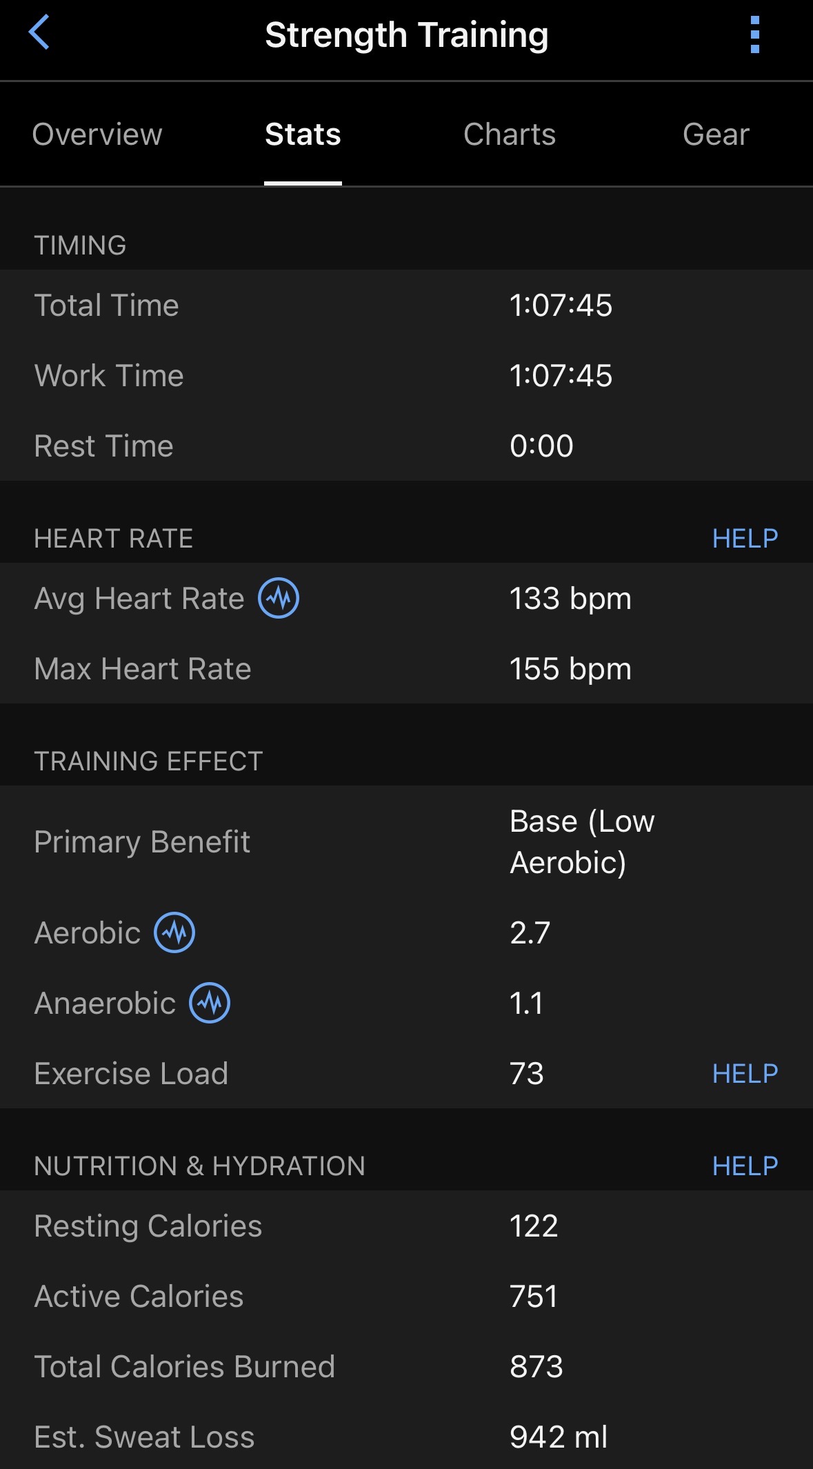The image size is (813, 1469).
Task: Open the Charts tab
Action: 510,134
